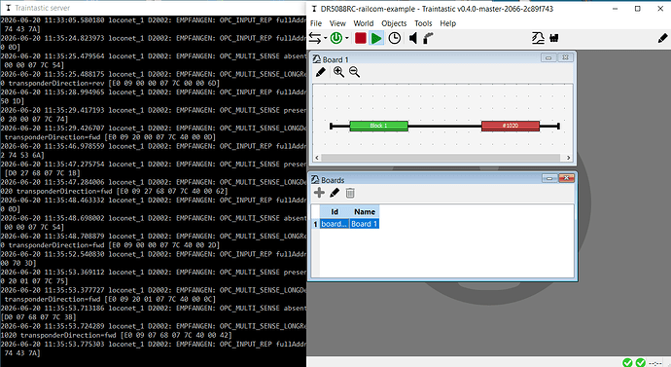Click the clock time display in status bar
The width and height of the screenshot is (671, 367).
click(655, 363)
